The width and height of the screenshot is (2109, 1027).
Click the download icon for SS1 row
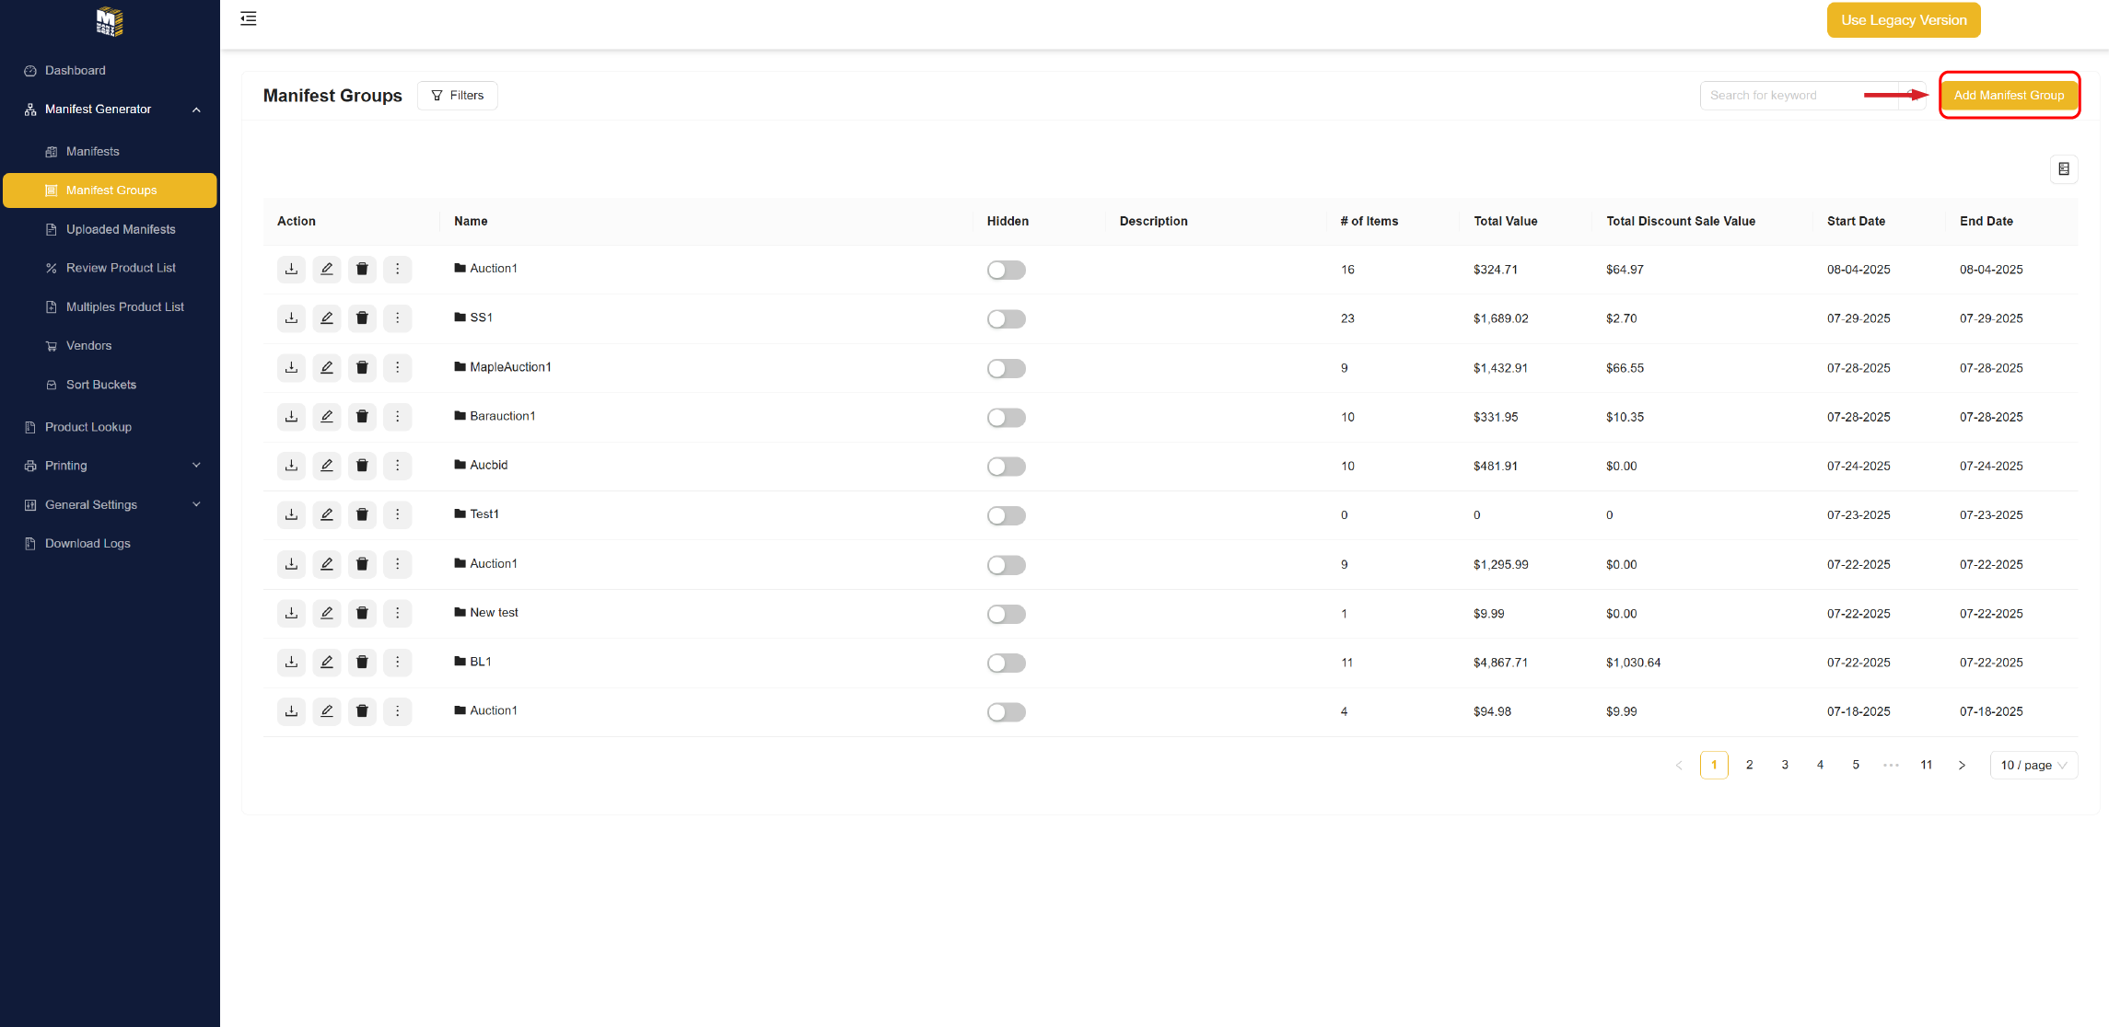coord(291,318)
